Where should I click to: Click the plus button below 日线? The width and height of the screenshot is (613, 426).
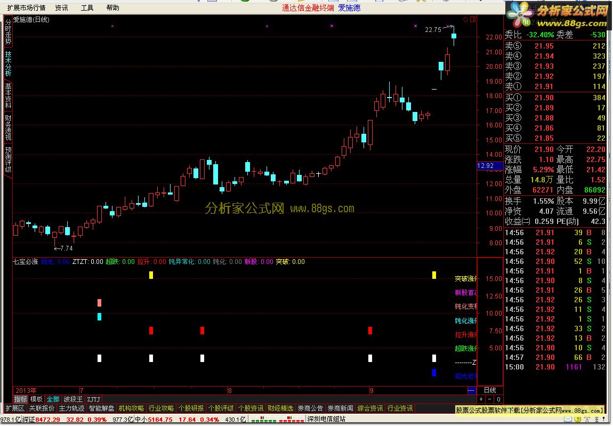(481, 399)
